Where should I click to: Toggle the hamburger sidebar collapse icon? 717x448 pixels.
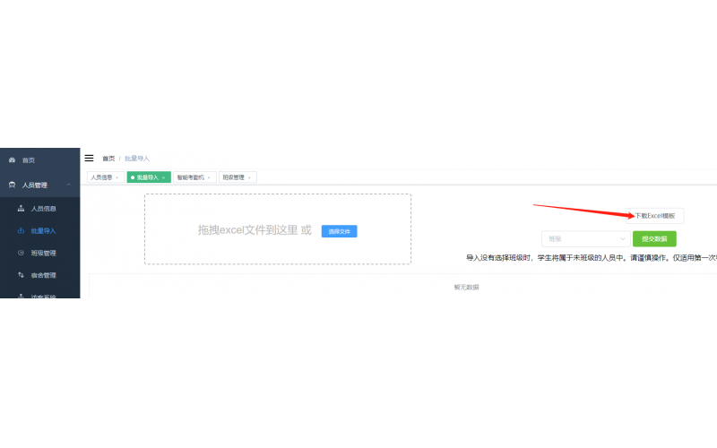click(89, 159)
